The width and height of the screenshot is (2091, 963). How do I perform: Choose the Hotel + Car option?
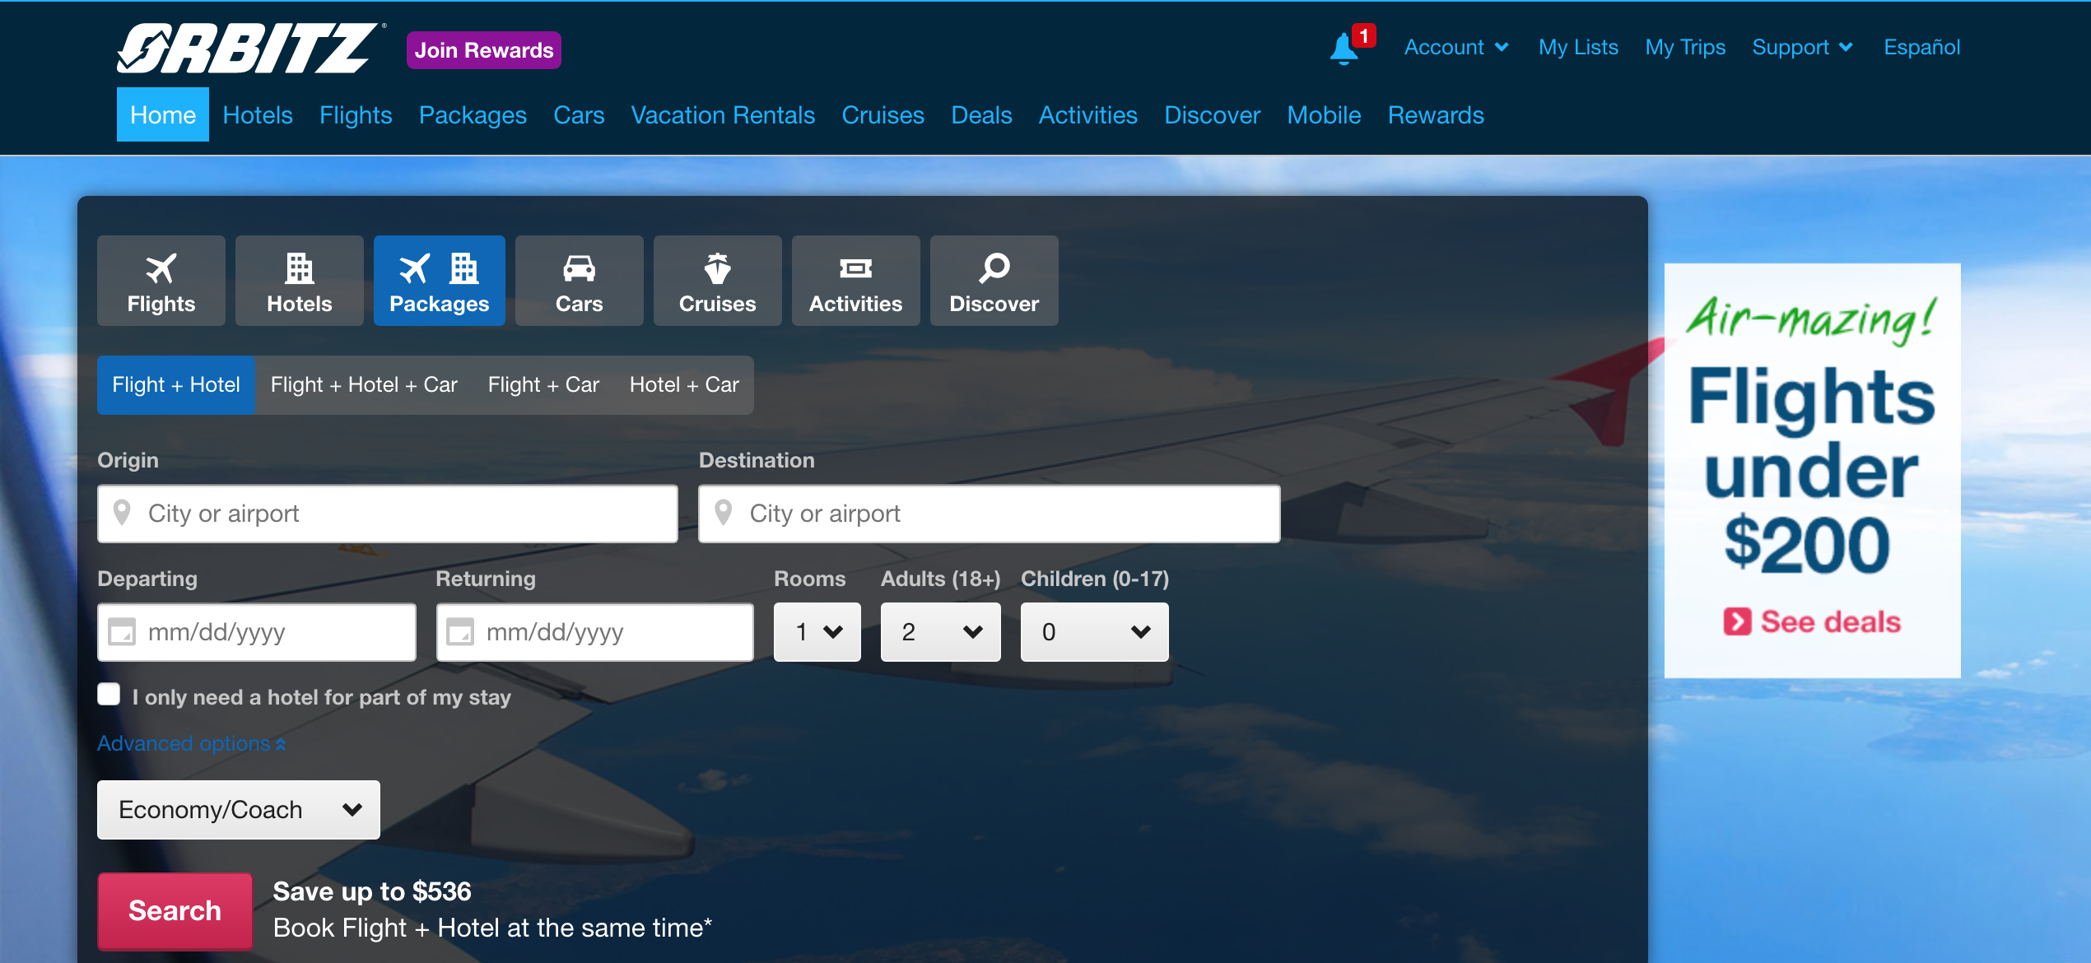pyautogui.click(x=684, y=384)
